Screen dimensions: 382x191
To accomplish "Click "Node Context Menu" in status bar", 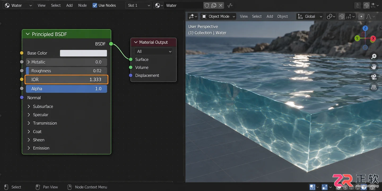I will [91, 187].
